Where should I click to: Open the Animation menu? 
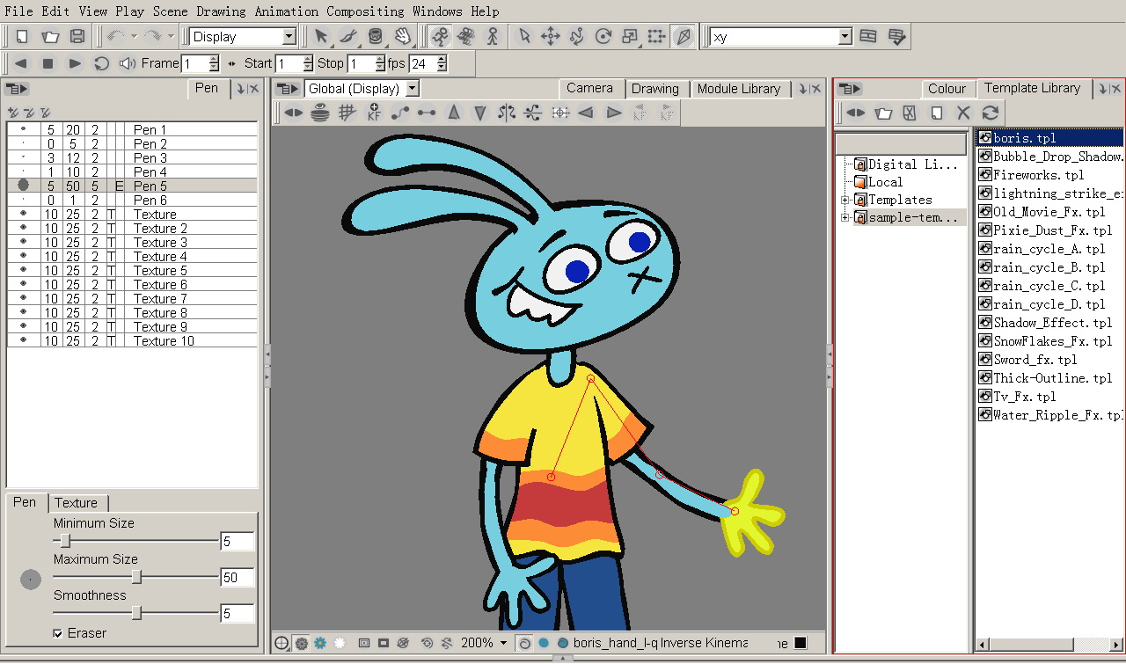coord(287,11)
